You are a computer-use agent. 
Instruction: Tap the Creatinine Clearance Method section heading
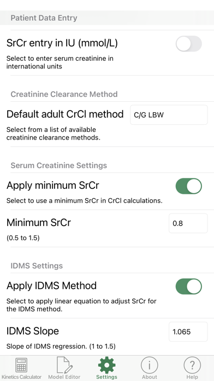[64, 94]
